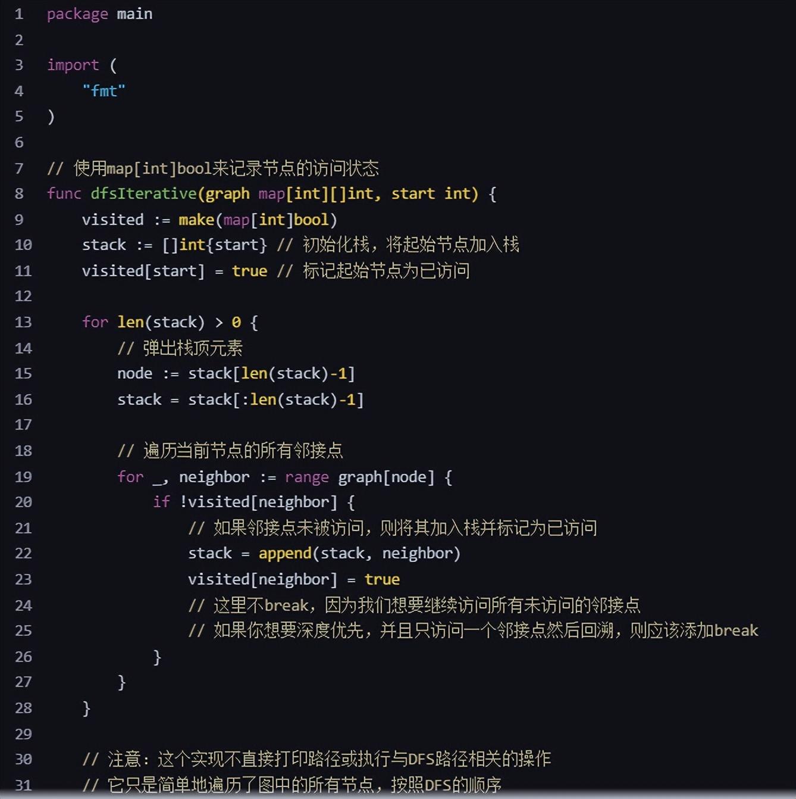Screen dimensions: 796x799
Task: Click line number 16 in the gutter
Action: [x=23, y=399]
